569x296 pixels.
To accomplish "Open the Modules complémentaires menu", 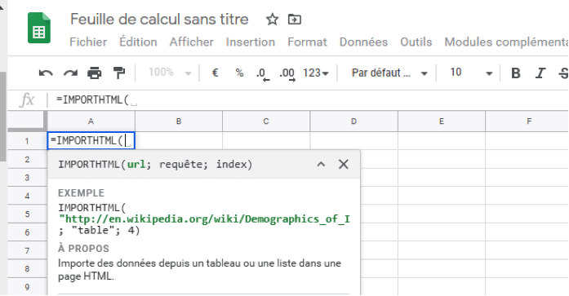I will [507, 42].
